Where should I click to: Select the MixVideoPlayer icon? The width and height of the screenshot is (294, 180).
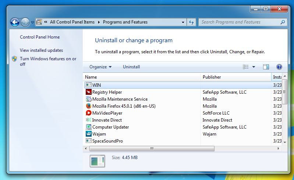pyautogui.click(x=89, y=113)
